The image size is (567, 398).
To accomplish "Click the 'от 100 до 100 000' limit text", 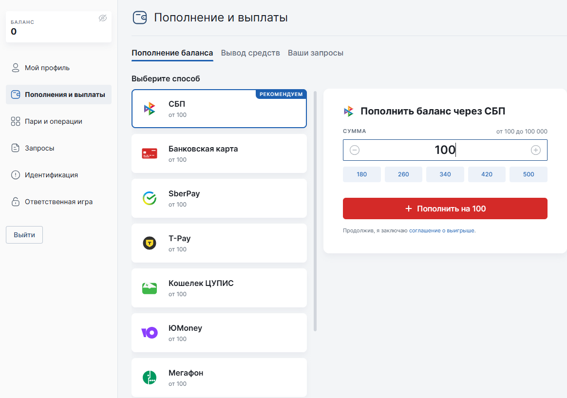I will click(521, 131).
